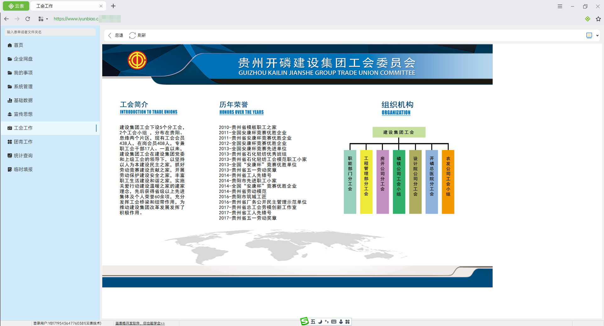Screen dimensions: 604x326
Task: Click the 刷新 refresh button in toolbar
Action: 137,35
